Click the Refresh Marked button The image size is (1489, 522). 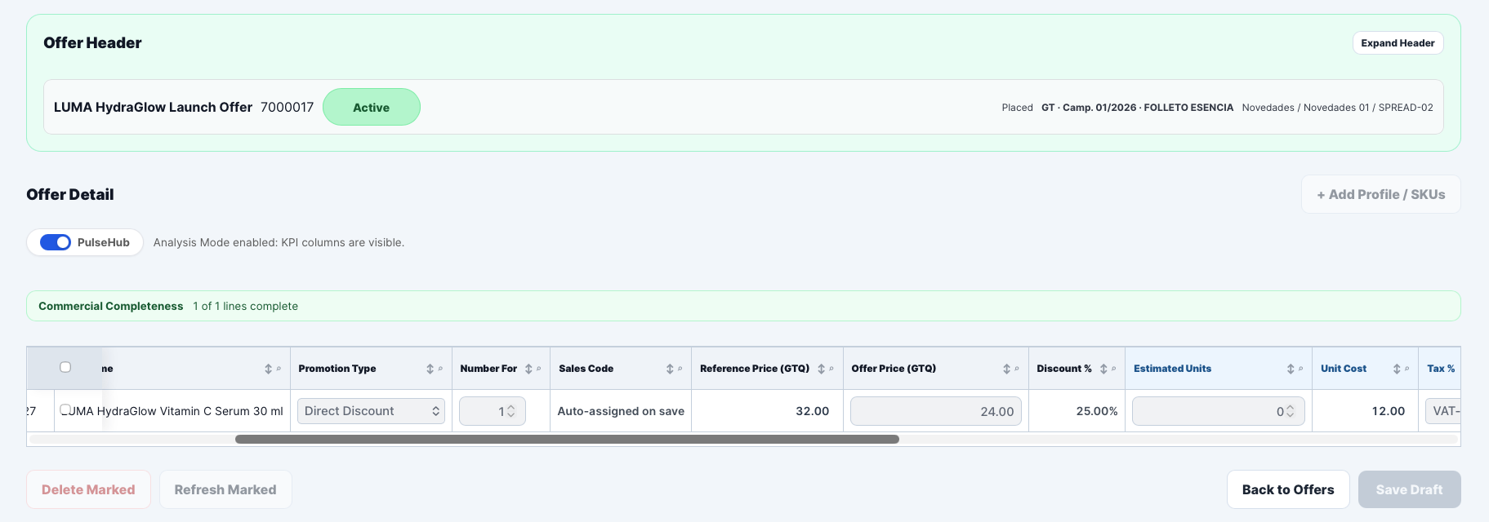click(225, 489)
